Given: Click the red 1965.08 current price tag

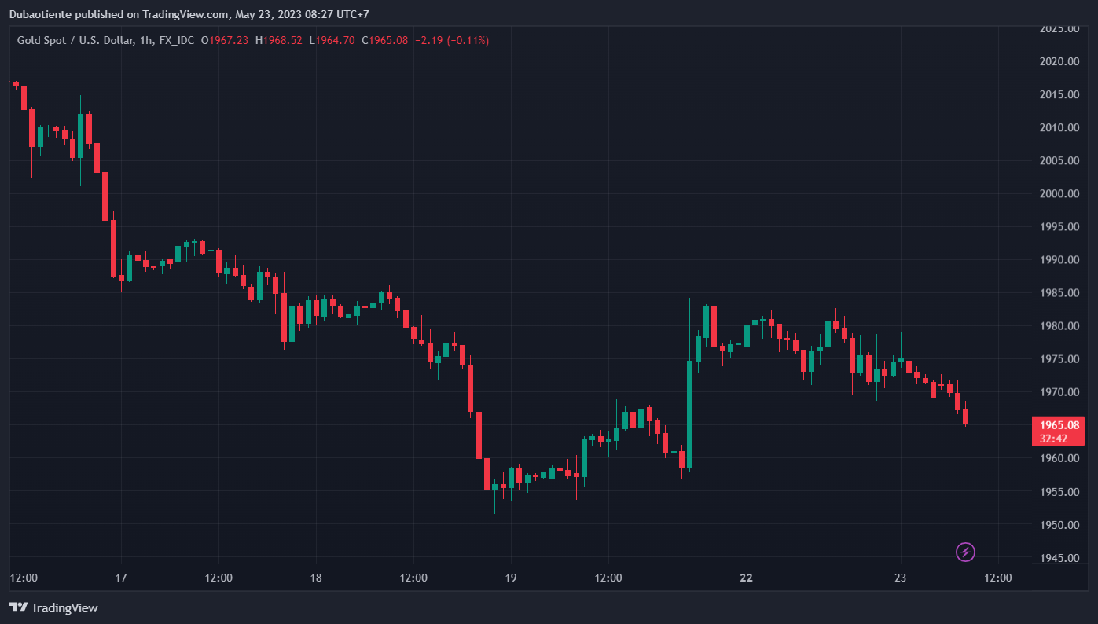Looking at the screenshot, I should (x=1057, y=425).
